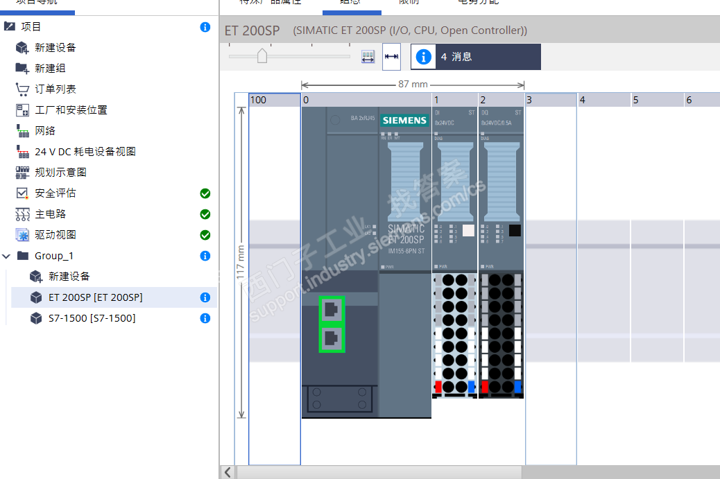Click the horizontal scrollbar left arrow
The image size is (720, 479).
point(228,472)
